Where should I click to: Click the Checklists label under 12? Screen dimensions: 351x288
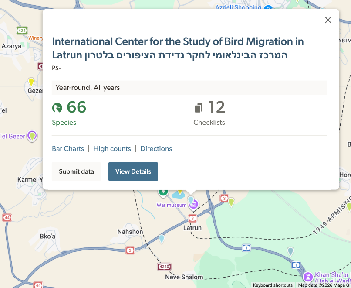click(x=209, y=123)
